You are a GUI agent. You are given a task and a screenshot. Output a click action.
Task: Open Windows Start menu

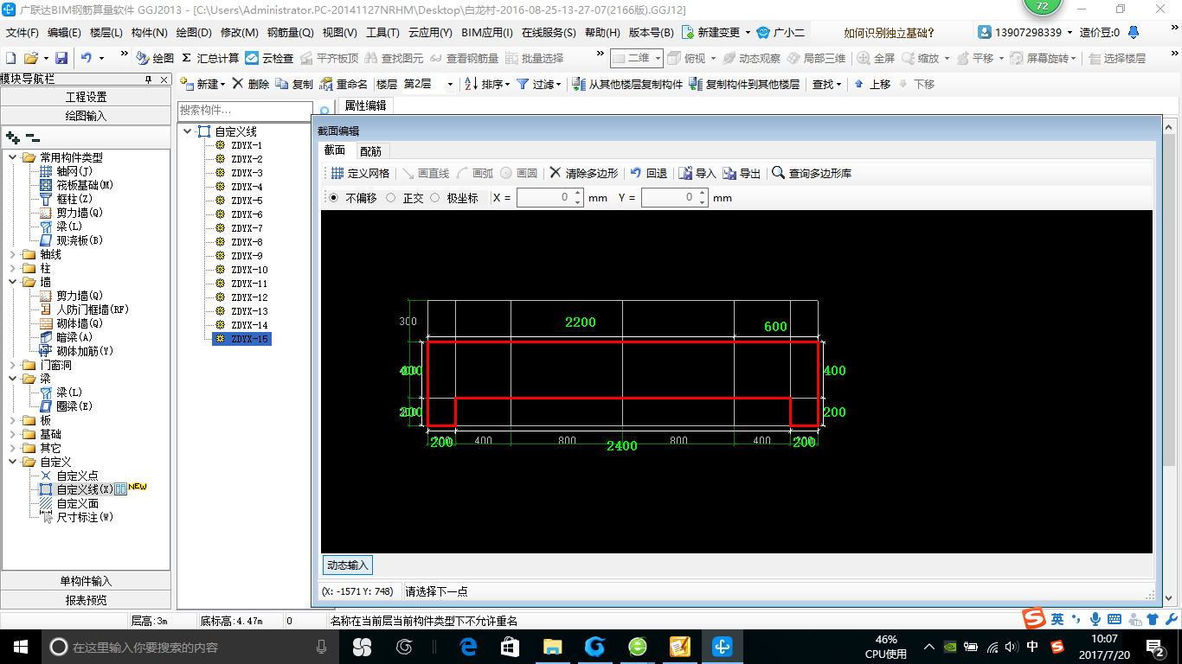pyautogui.click(x=21, y=647)
